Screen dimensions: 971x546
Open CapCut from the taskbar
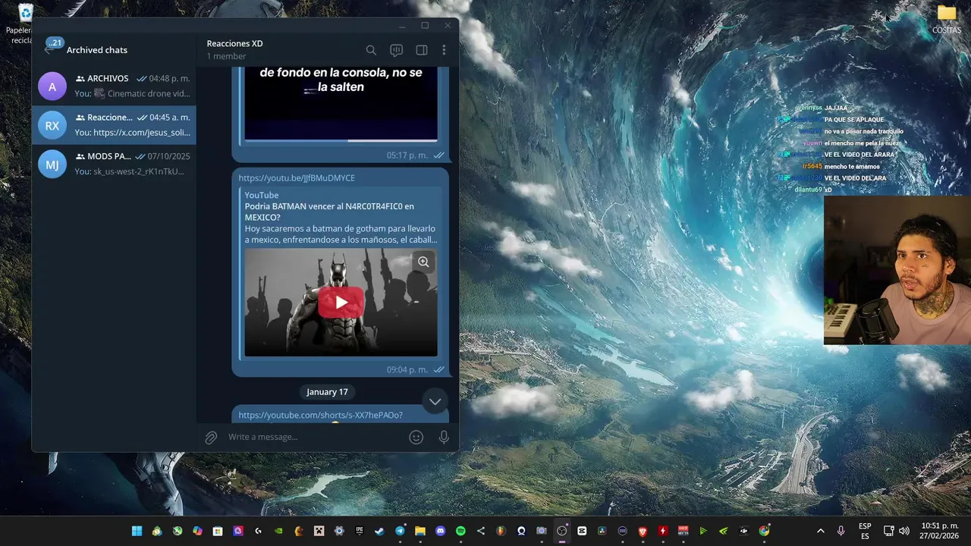(x=582, y=531)
